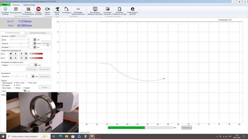Open keypad icon next to Скорость field
This screenshot has height=139, width=248.
[x=35, y=43]
